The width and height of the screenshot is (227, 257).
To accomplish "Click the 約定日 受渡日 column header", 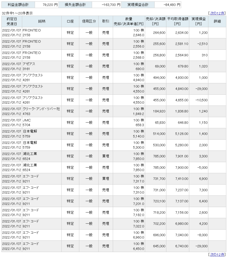I will 12,22.
